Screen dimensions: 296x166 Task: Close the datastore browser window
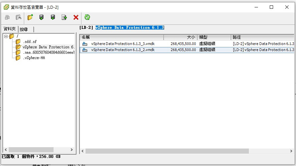coord(287,7)
